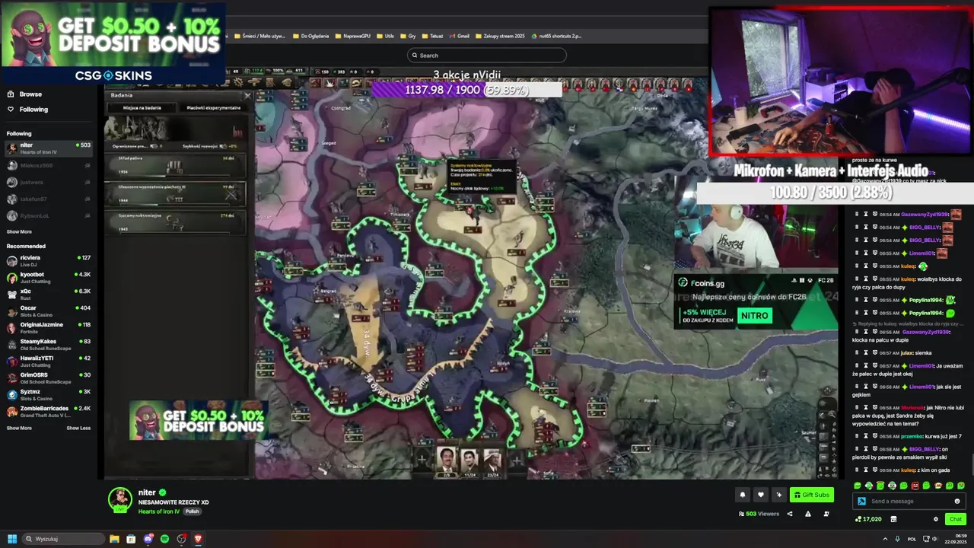Screen dimensions: 974x548
Task: Open Microsoft Store from taskbar
Action: (x=131, y=539)
